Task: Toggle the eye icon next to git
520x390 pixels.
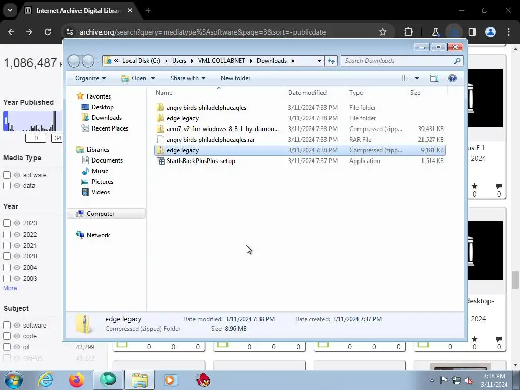Action: [17, 347]
